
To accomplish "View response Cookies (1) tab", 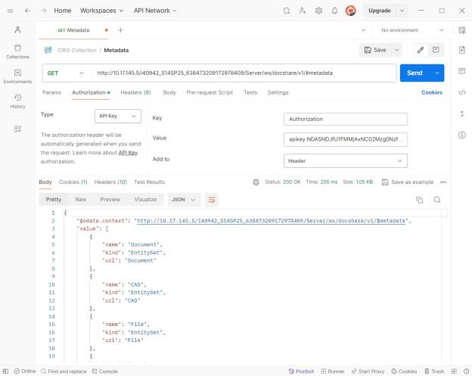I will (73, 182).
